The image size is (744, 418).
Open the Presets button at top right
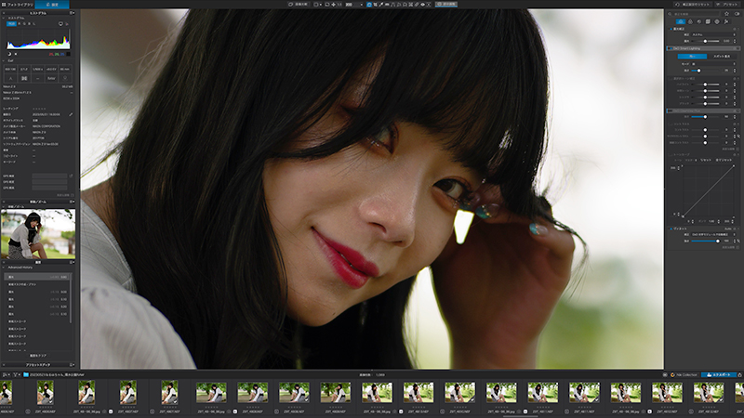(x=727, y=5)
